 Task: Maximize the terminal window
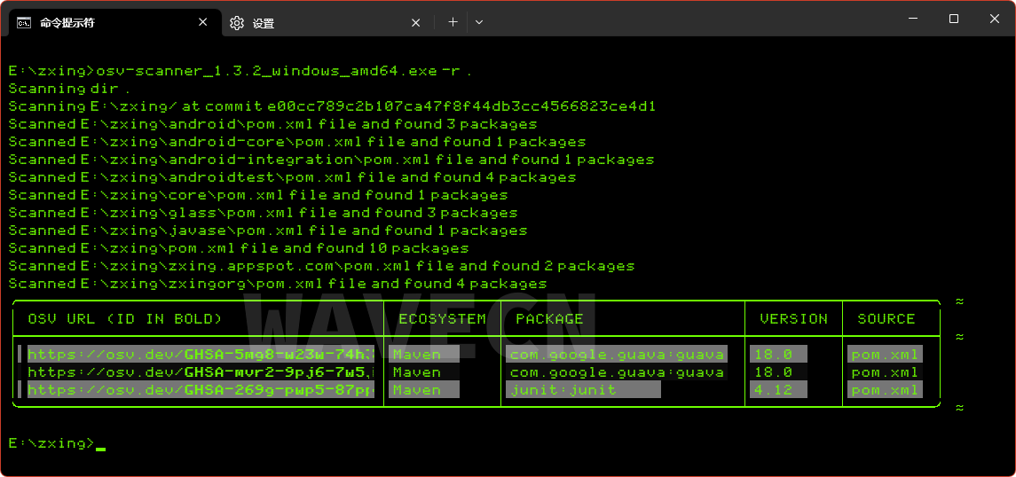954,19
